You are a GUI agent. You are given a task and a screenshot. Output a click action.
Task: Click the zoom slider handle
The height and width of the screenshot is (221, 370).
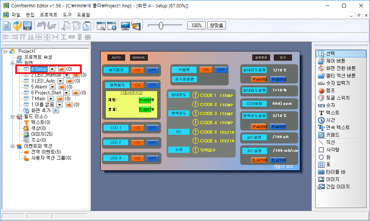(161, 26)
